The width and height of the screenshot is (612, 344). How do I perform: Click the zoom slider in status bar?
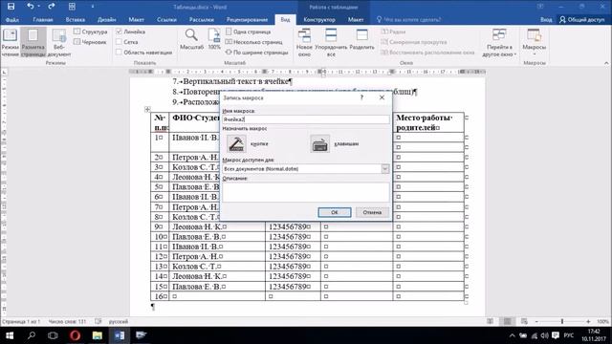click(x=562, y=321)
